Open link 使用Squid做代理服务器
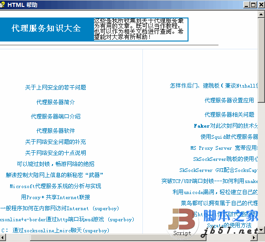 [229, 137]
